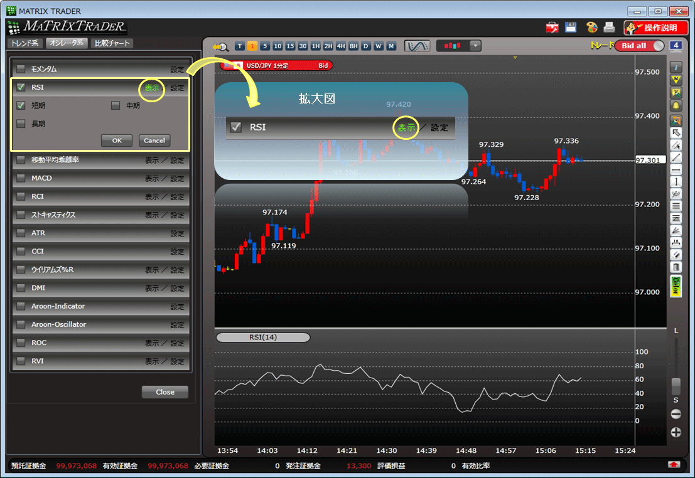Switch to the トレンド系 tab
The width and height of the screenshot is (695, 478).
pos(25,43)
